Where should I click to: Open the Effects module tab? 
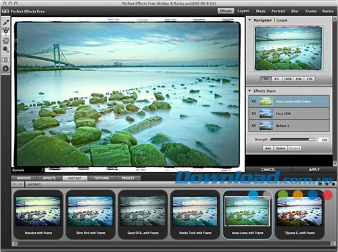tap(226, 11)
